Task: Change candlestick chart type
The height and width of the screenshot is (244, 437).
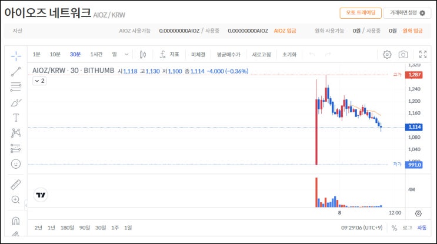Action: [143, 55]
